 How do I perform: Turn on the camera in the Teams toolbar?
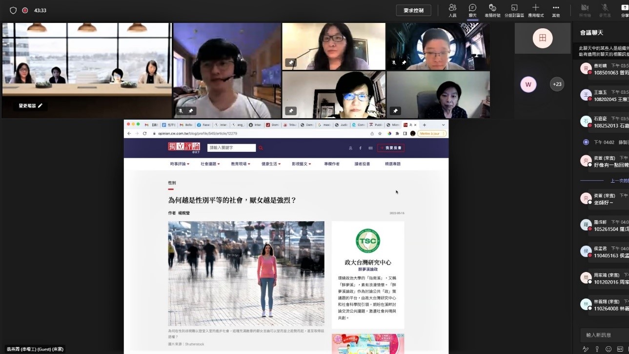[x=585, y=10]
